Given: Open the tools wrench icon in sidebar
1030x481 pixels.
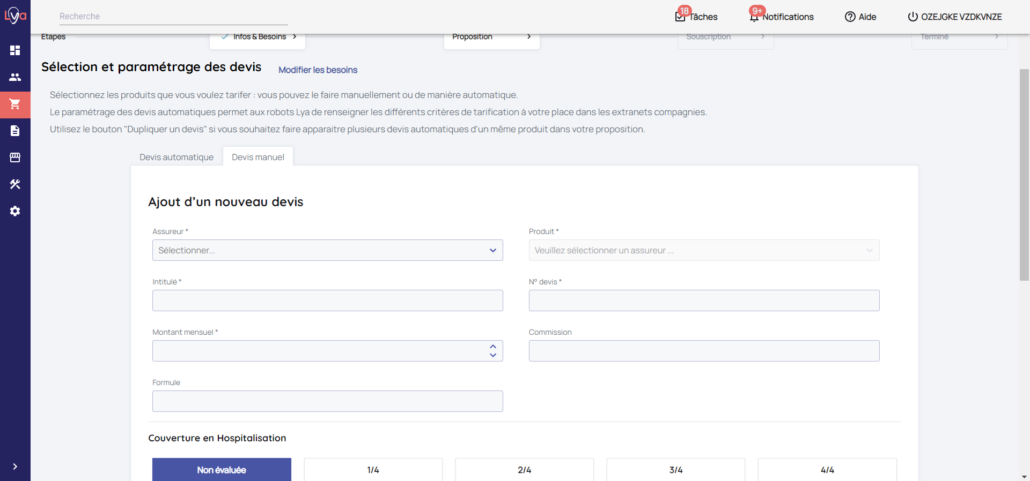Looking at the screenshot, I should click(x=15, y=184).
